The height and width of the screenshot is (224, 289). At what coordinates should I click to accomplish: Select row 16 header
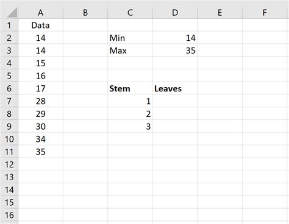click(9, 215)
